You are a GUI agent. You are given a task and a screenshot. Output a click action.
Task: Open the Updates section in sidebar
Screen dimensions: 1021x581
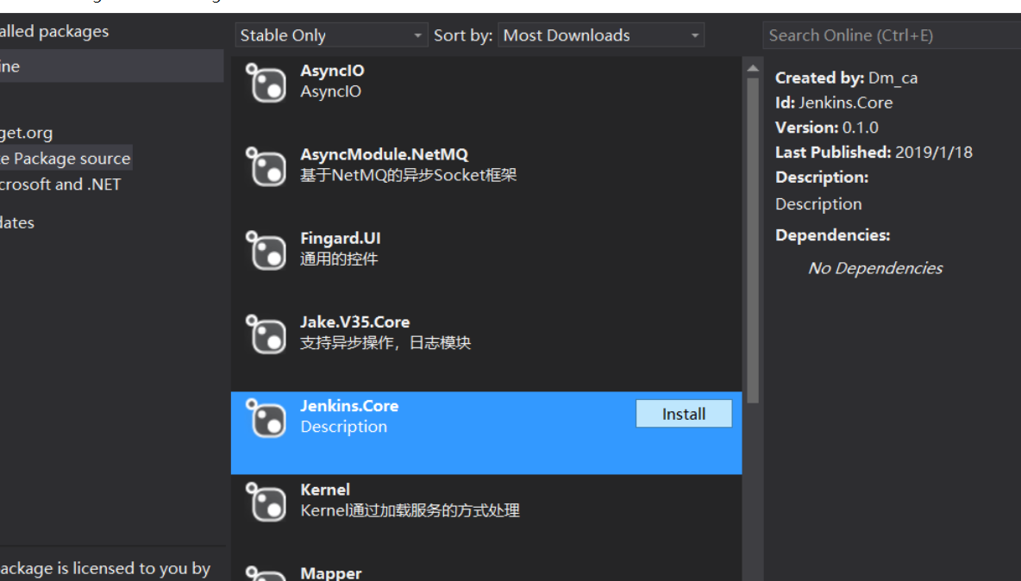[17, 222]
